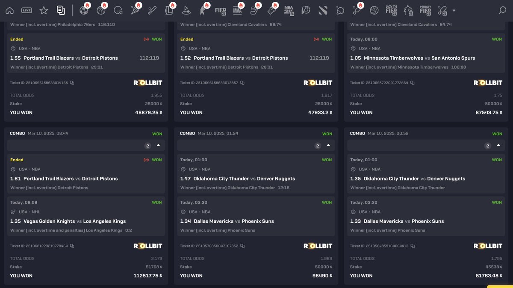Select the Baseball bat icon
The width and height of the screenshot is (513, 288).
point(152,10)
